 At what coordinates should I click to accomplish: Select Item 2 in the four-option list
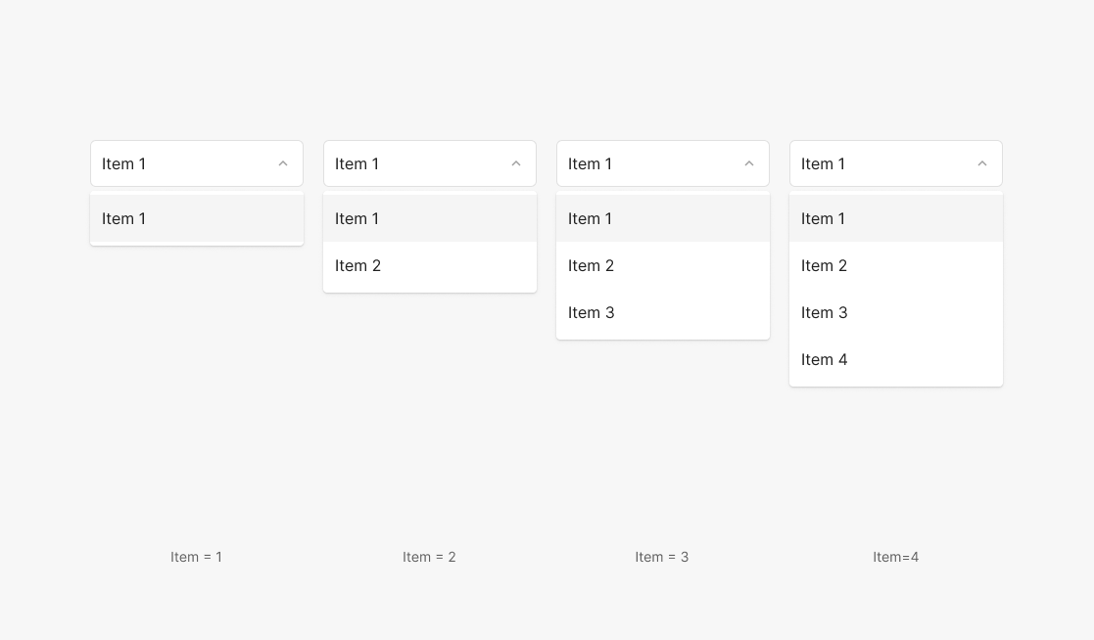895,265
